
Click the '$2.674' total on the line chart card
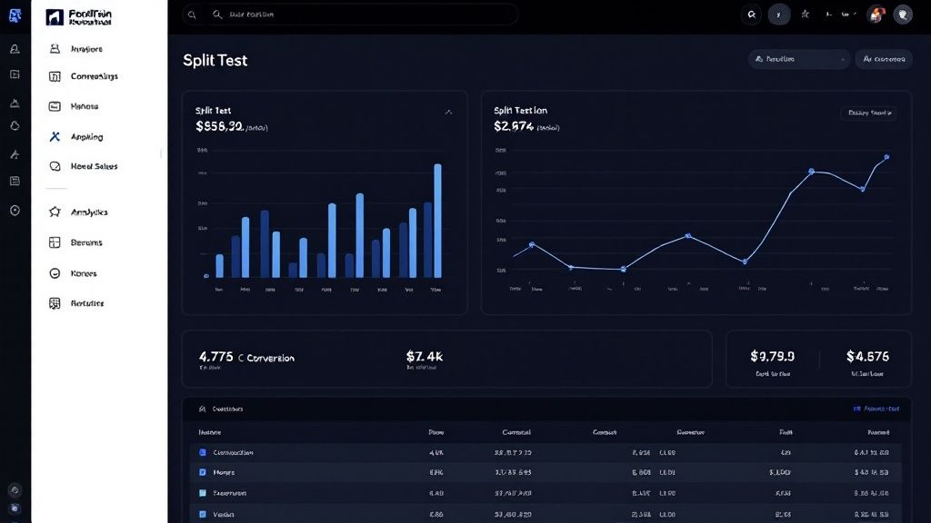514,126
